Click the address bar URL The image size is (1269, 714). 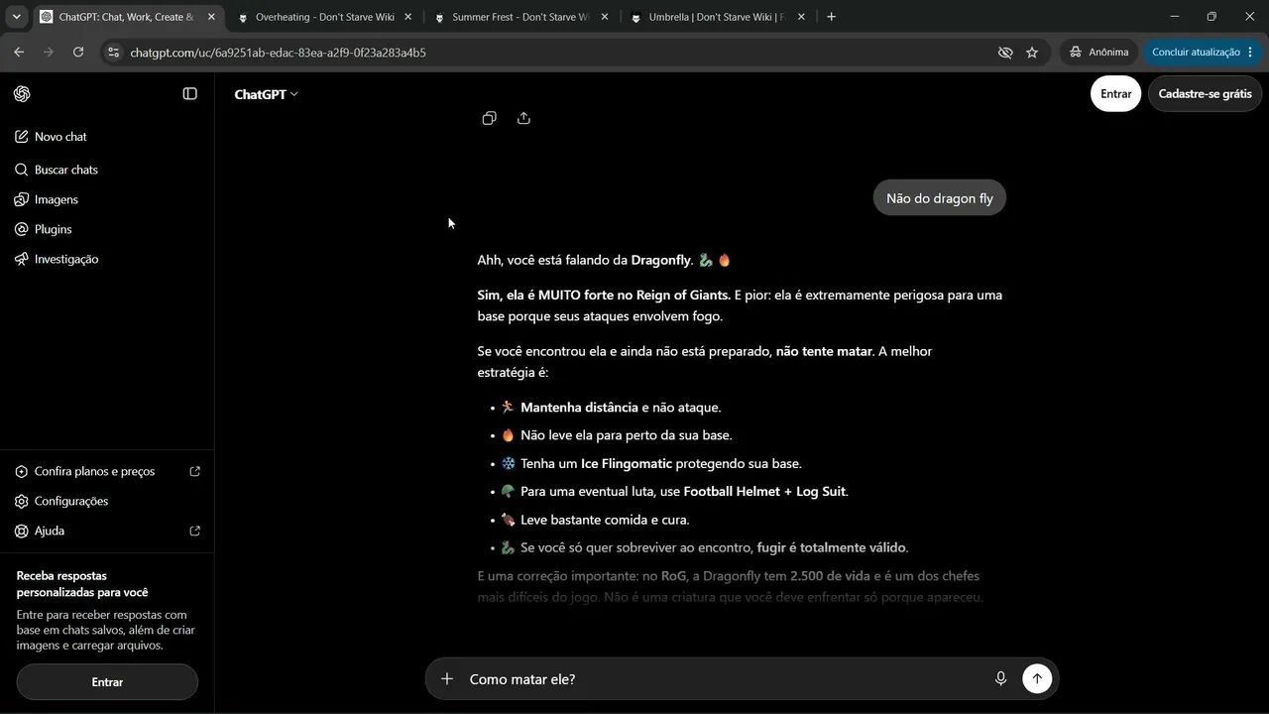(x=278, y=53)
